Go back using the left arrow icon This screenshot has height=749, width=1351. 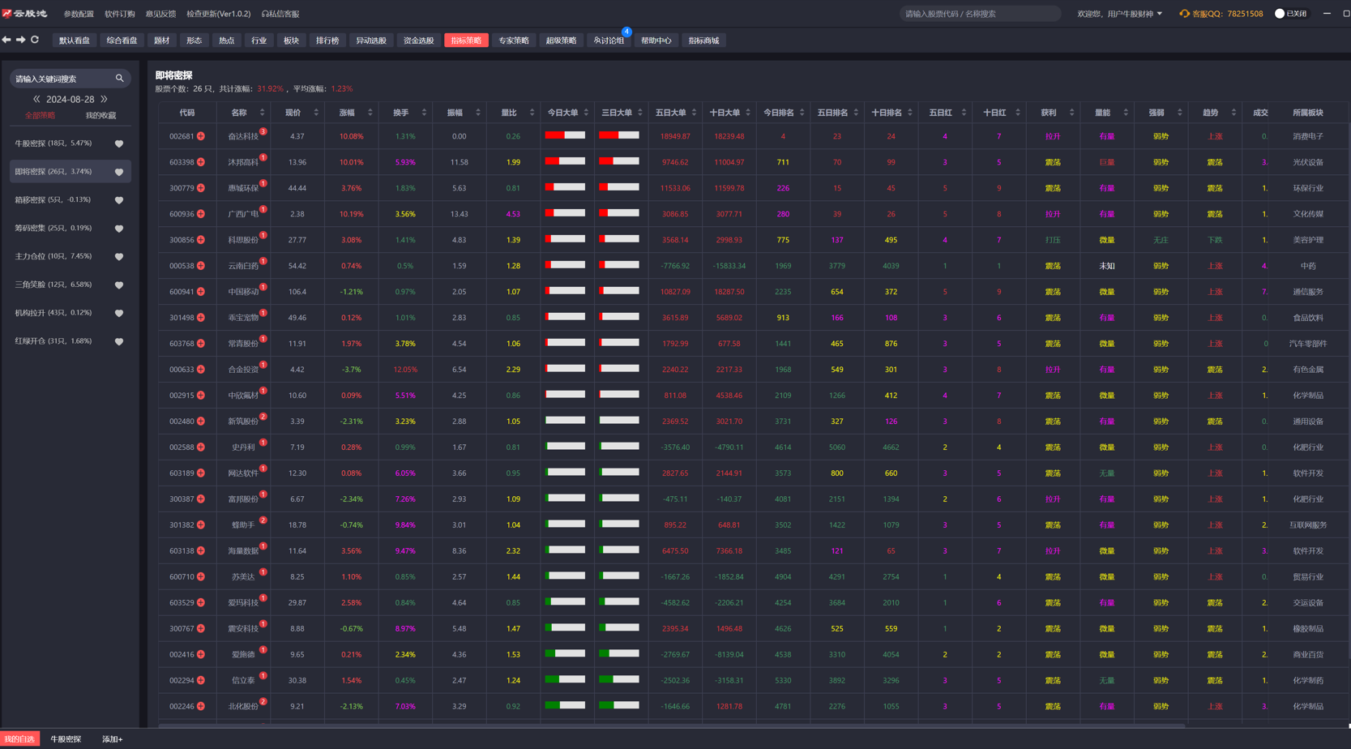point(6,40)
